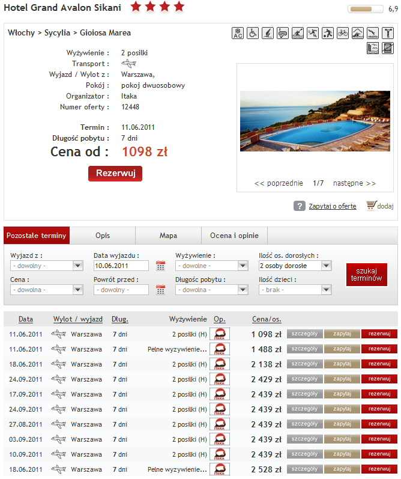Click the weightlifting gym icon
This screenshot has height=479, width=401.
tap(388, 33)
